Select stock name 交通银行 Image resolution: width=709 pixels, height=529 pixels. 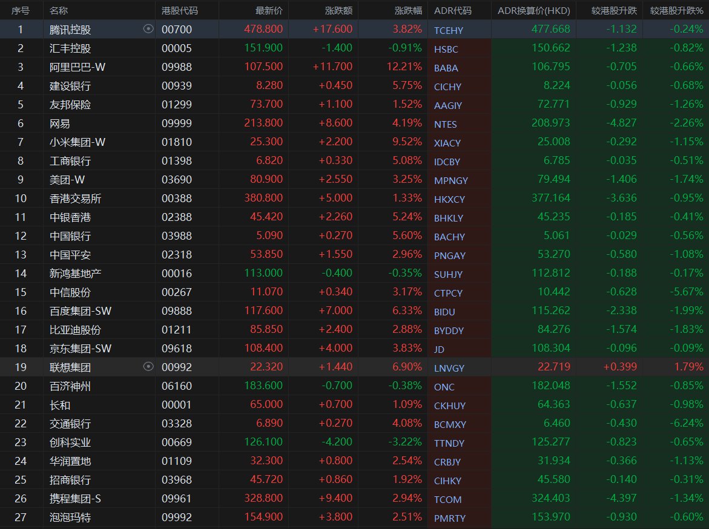click(70, 423)
